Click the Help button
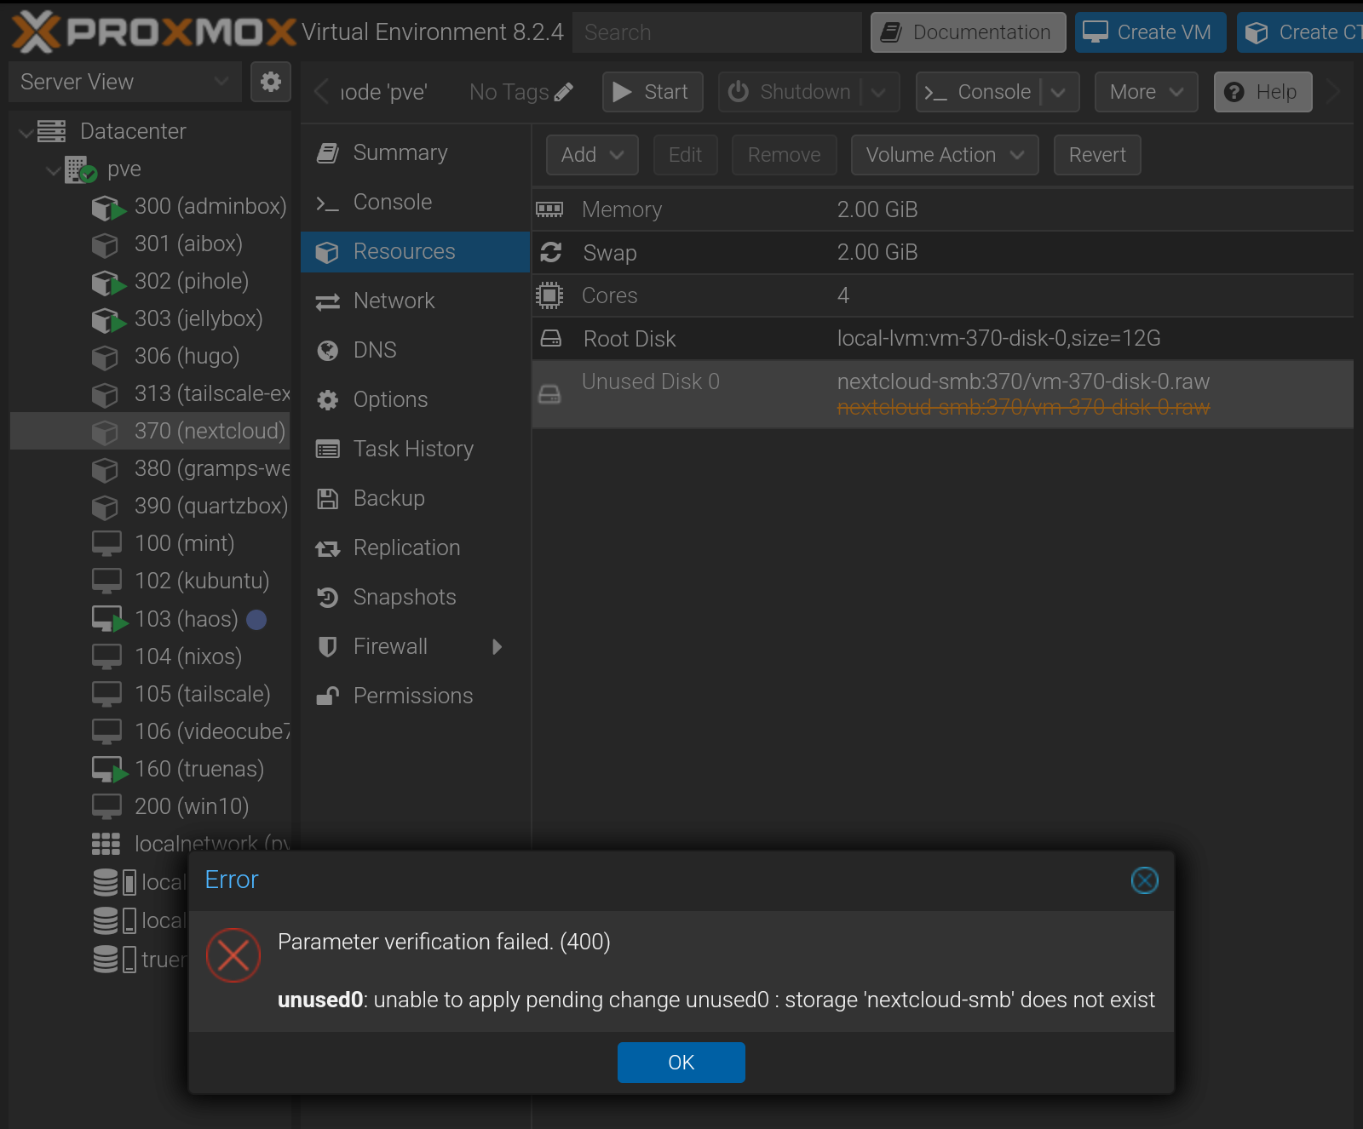 click(1262, 92)
